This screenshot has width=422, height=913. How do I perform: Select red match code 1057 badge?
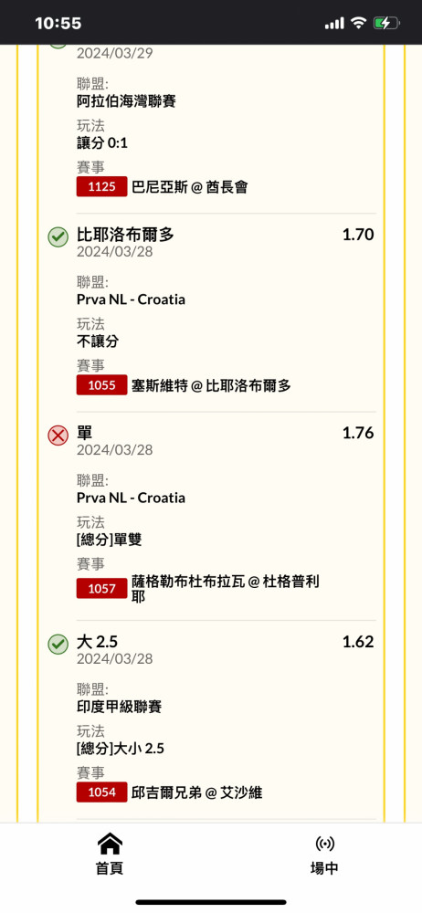coord(101,589)
